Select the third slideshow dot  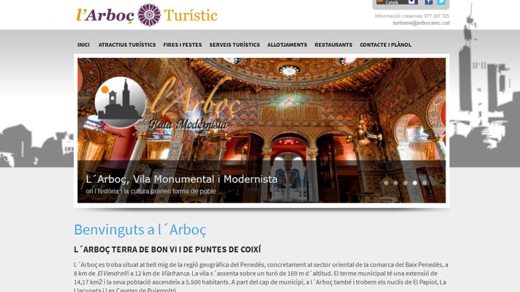coord(405,182)
